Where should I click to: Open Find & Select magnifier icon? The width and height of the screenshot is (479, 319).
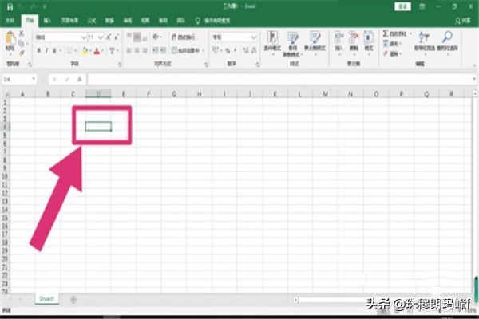click(448, 38)
